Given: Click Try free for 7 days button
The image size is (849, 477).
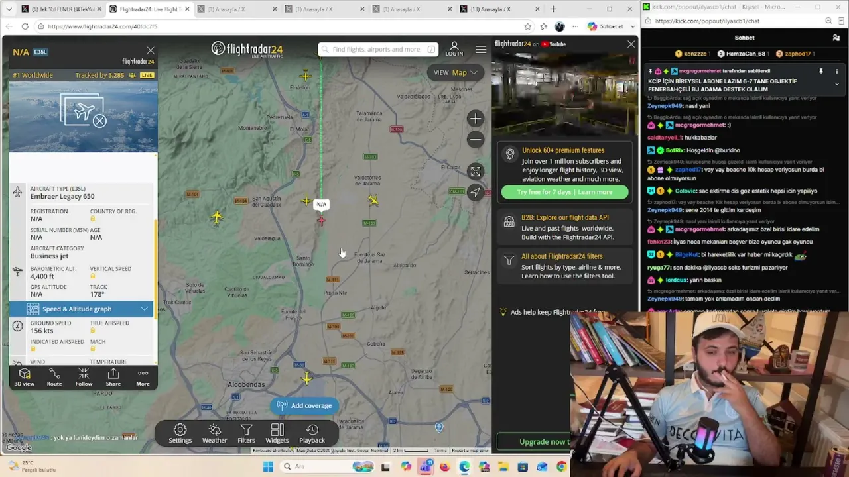Looking at the screenshot, I should coord(564,192).
